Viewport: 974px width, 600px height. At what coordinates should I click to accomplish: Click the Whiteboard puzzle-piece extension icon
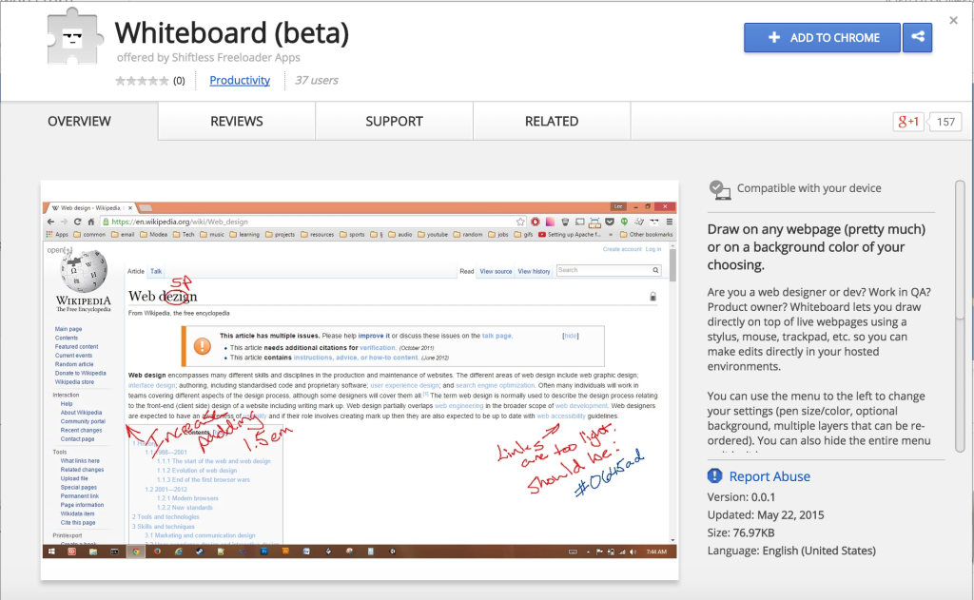click(x=74, y=37)
